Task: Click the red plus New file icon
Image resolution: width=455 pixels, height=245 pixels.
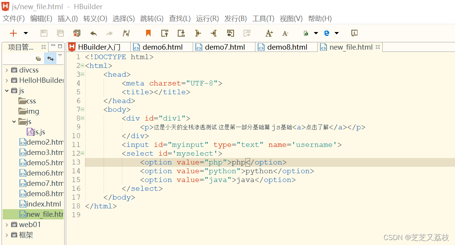Action: pyautogui.click(x=13, y=33)
